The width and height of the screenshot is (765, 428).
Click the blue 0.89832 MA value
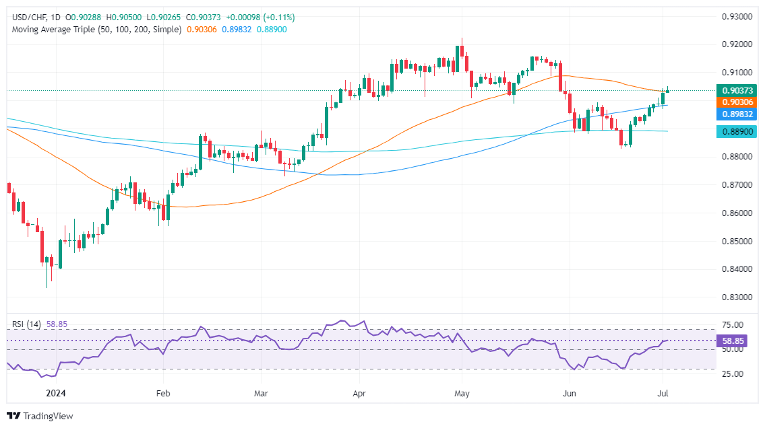pyautogui.click(x=237, y=30)
